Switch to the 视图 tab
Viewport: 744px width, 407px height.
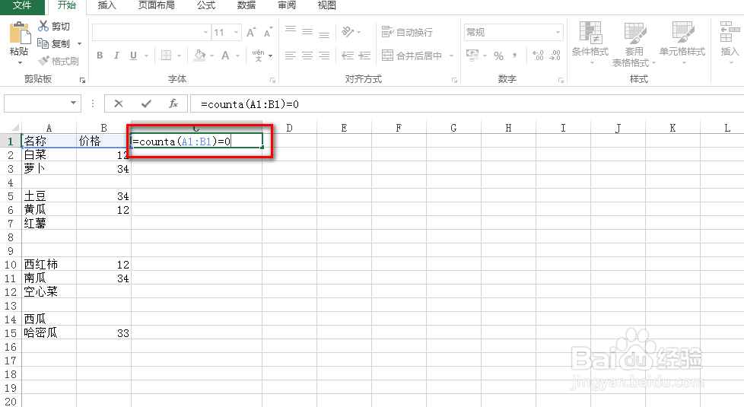(327, 5)
